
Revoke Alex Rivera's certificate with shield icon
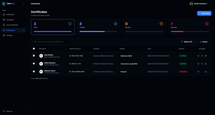tap(202, 56)
